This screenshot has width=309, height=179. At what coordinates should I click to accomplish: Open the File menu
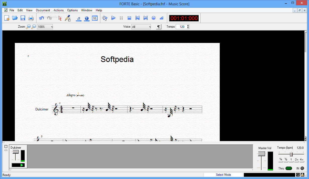click(x=12, y=10)
